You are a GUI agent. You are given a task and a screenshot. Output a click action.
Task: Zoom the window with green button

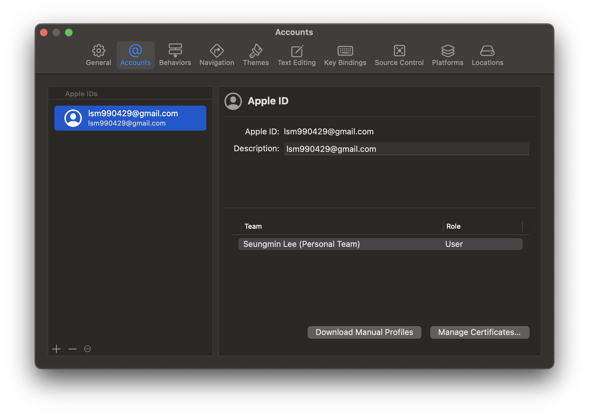[x=69, y=32]
